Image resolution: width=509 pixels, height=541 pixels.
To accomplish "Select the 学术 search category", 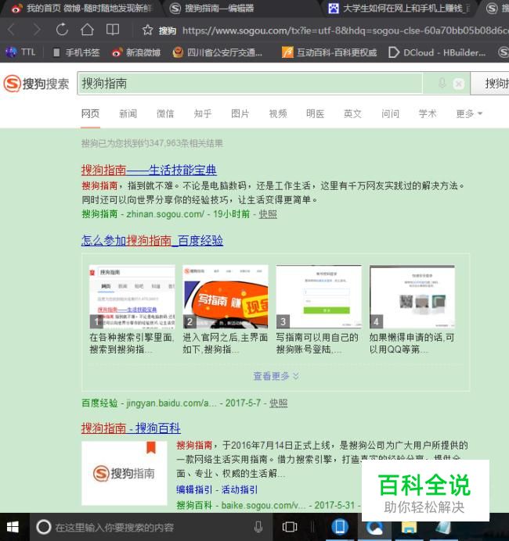I will pyautogui.click(x=428, y=113).
